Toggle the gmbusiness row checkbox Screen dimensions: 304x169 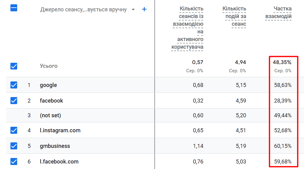tap(14, 146)
